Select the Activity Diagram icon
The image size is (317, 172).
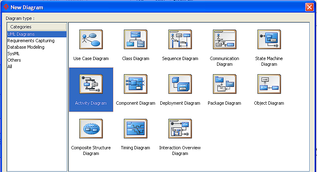pyautogui.click(x=91, y=84)
